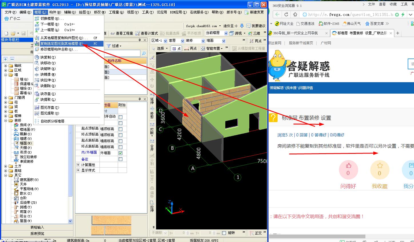Viewport: 414px width, 242px height.
Task: Open the 文件 menu in GCL2013
Action: 10,12
